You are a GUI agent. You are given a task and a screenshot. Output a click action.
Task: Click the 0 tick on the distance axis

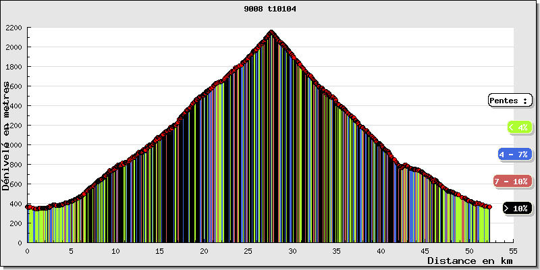[x=27, y=250]
